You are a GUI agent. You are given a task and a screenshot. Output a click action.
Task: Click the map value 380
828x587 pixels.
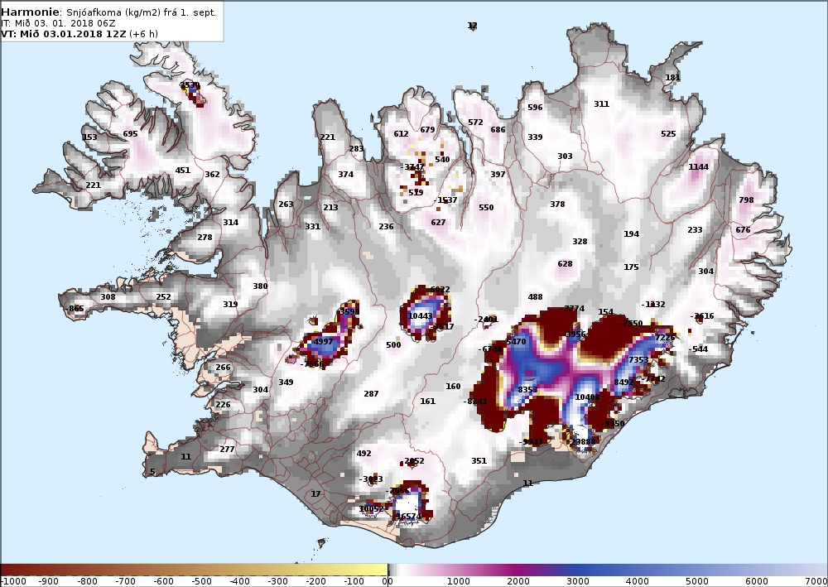point(260,286)
